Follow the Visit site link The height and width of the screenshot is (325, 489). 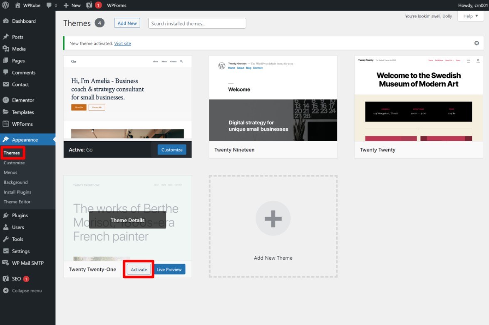tap(122, 43)
